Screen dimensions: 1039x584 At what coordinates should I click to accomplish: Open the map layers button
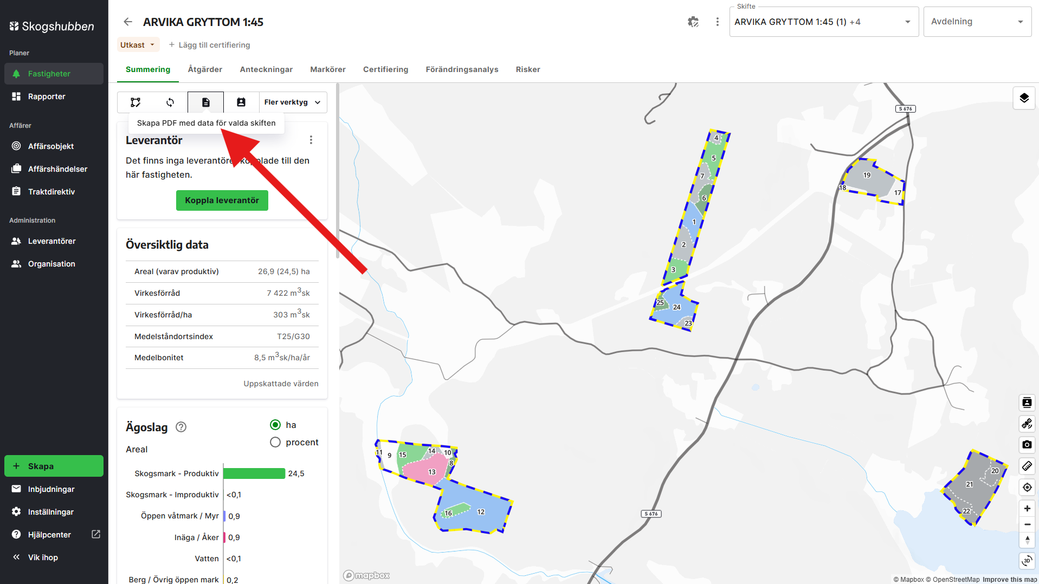(1024, 98)
